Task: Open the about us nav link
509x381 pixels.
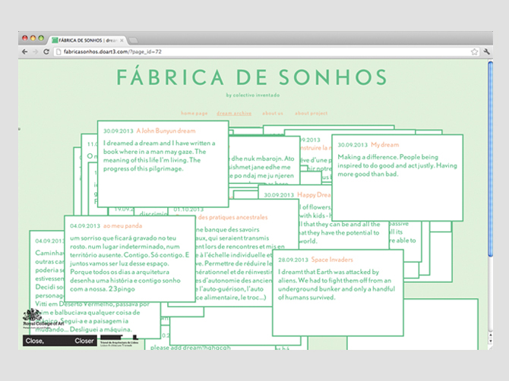Action: pyautogui.click(x=273, y=112)
